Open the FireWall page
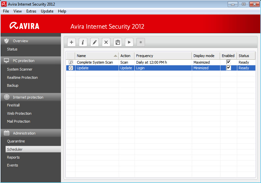Viewport: 261px width, 183px height. (13, 105)
